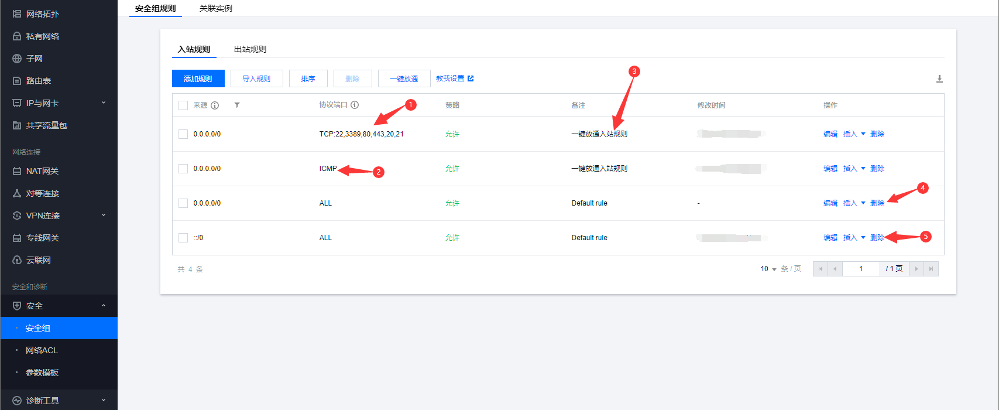Go to last page pagination icon
This screenshot has width=999, height=410.
coord(931,269)
